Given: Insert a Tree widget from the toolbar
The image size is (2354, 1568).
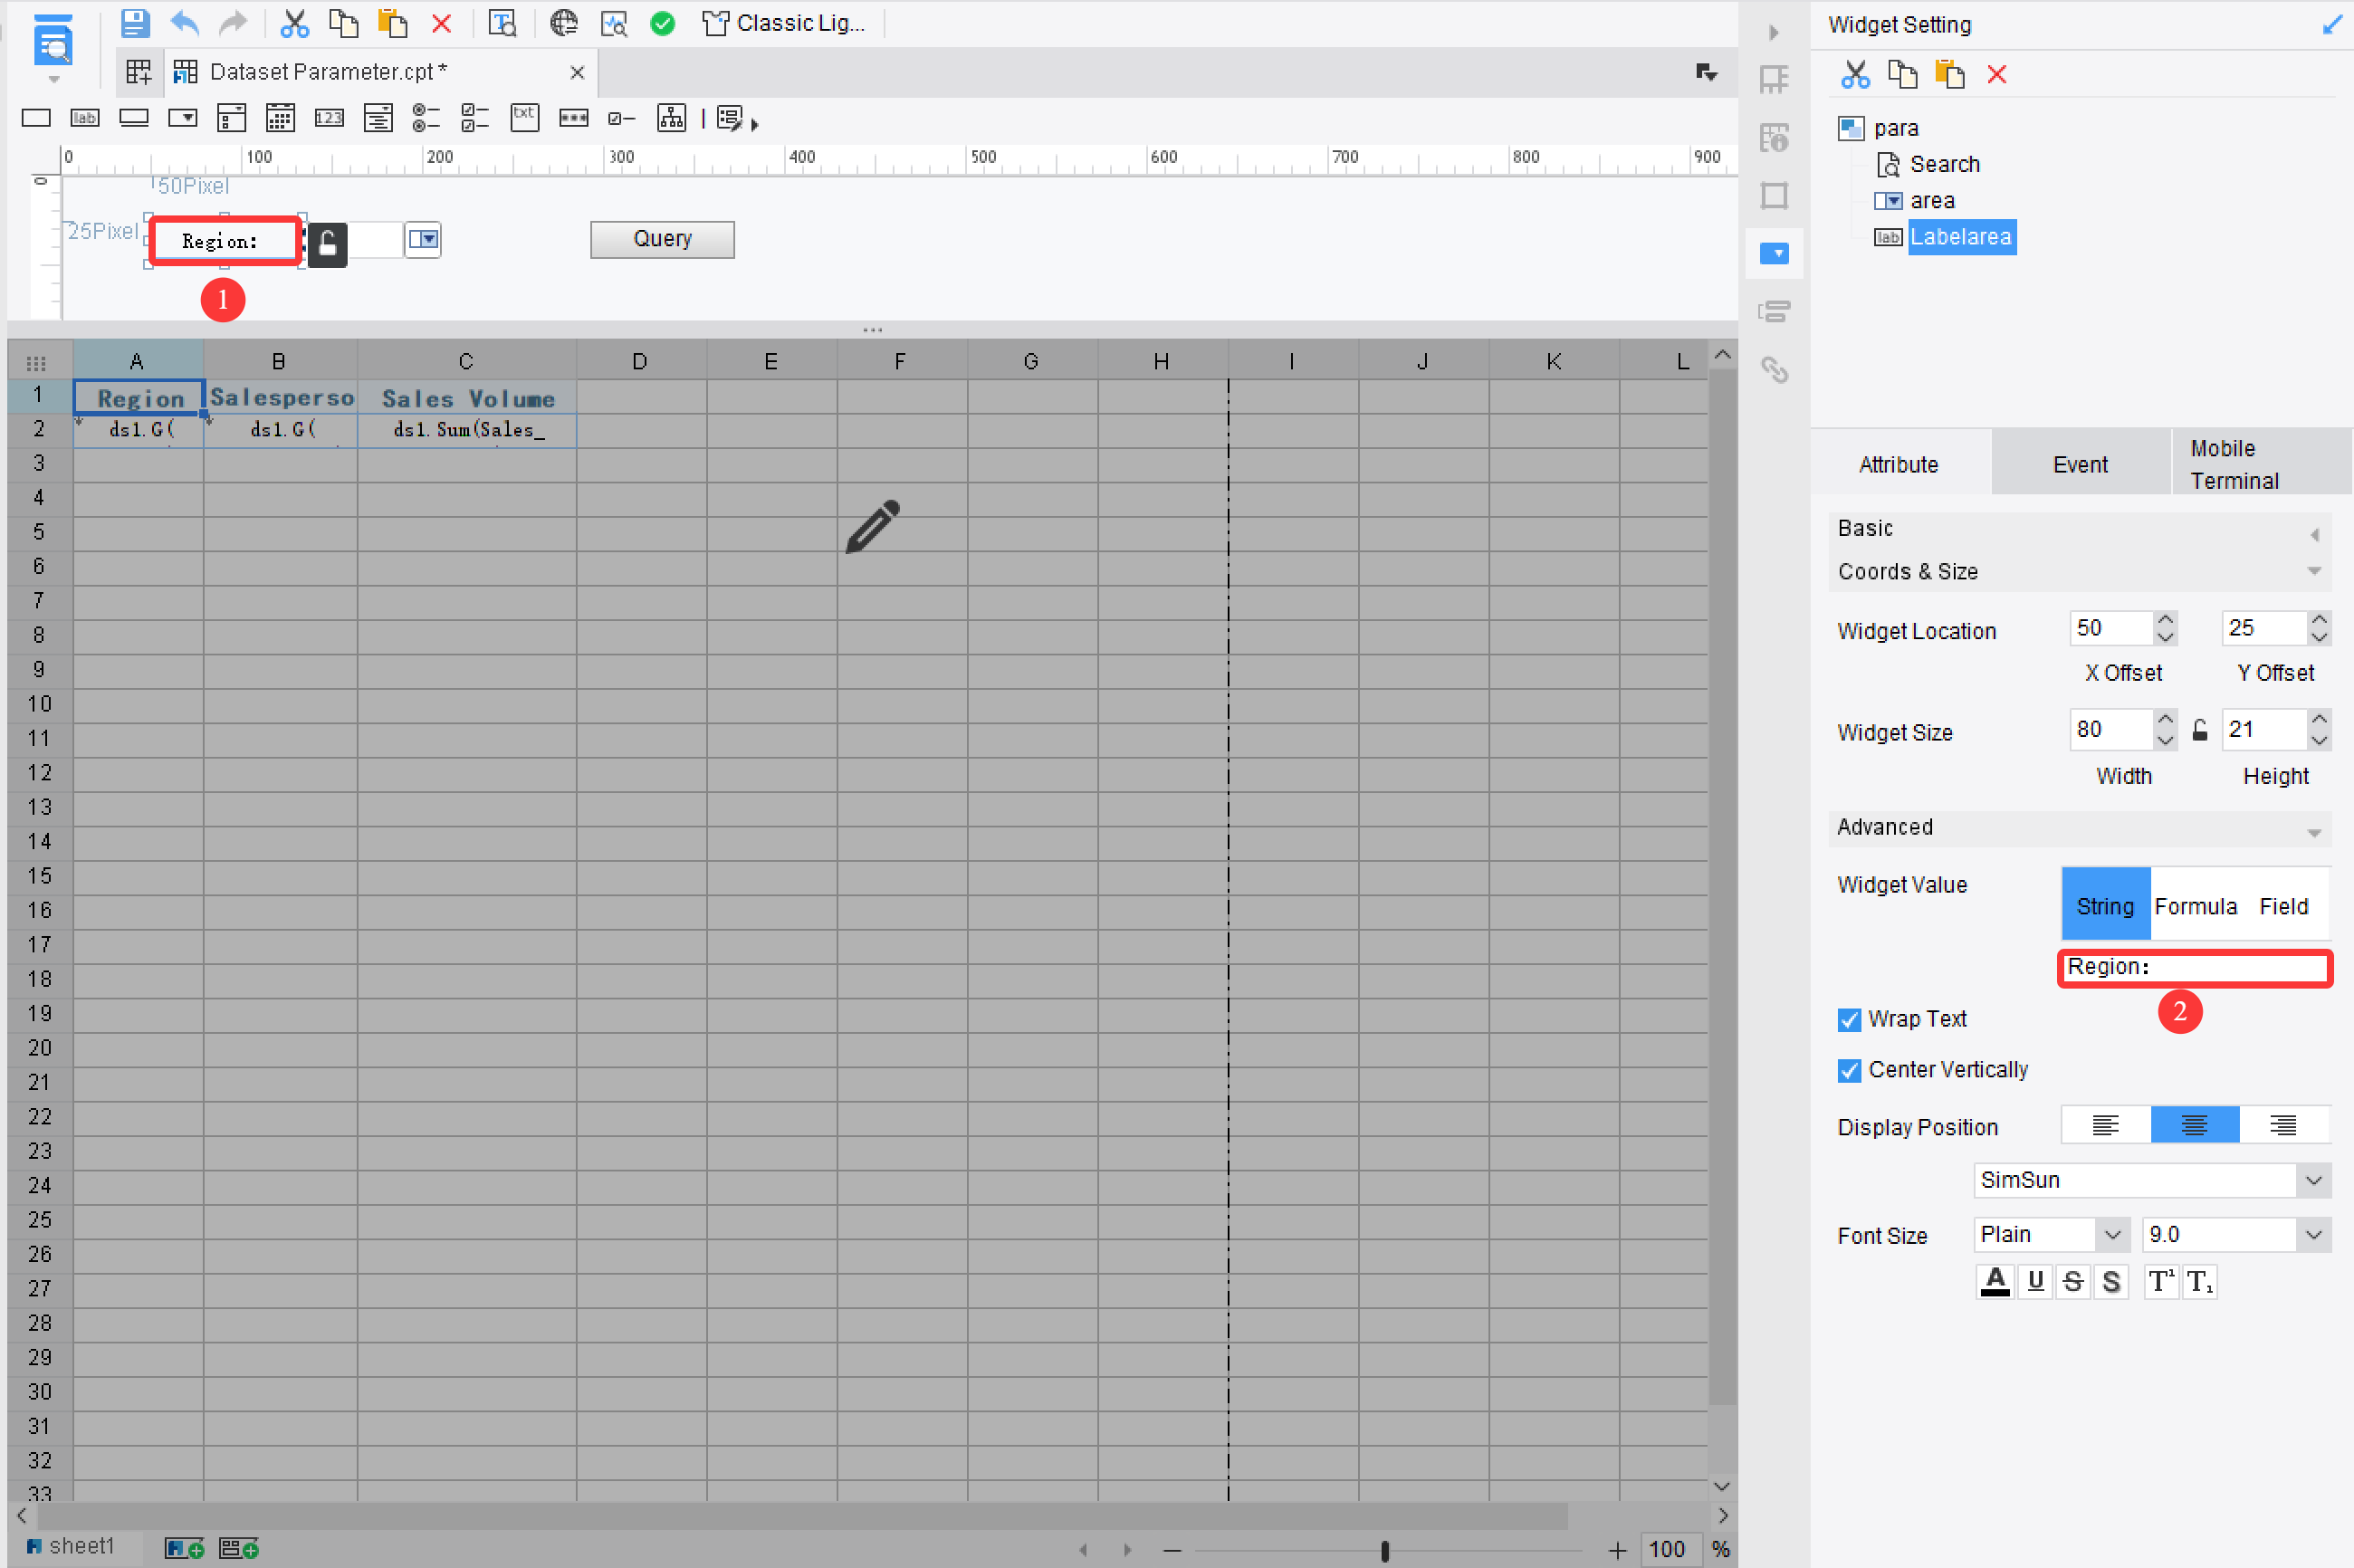Looking at the screenshot, I should [x=671, y=117].
